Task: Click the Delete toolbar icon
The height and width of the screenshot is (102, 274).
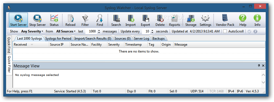Action: point(160,18)
